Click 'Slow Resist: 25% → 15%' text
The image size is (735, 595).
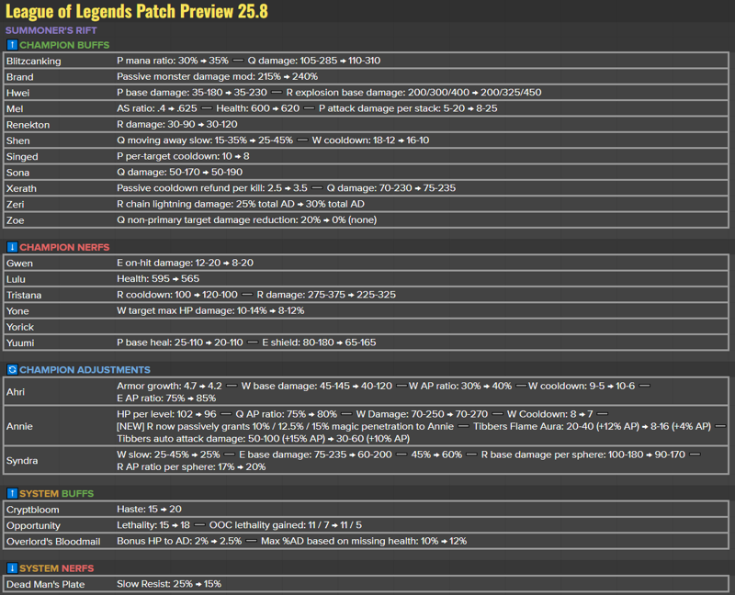pyautogui.click(x=169, y=584)
